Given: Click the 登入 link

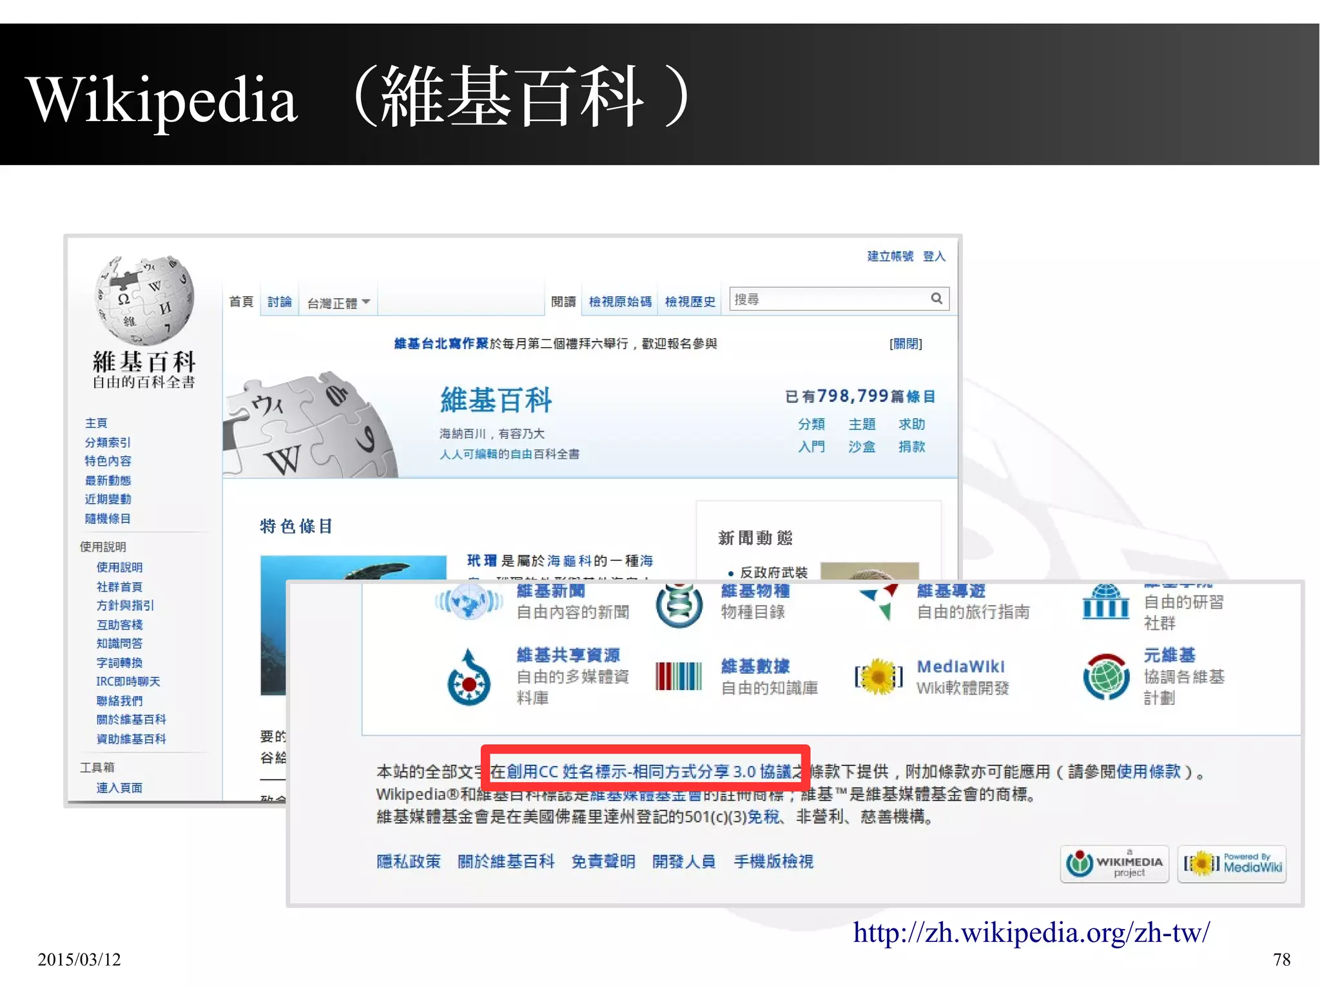Looking at the screenshot, I should click(x=934, y=256).
